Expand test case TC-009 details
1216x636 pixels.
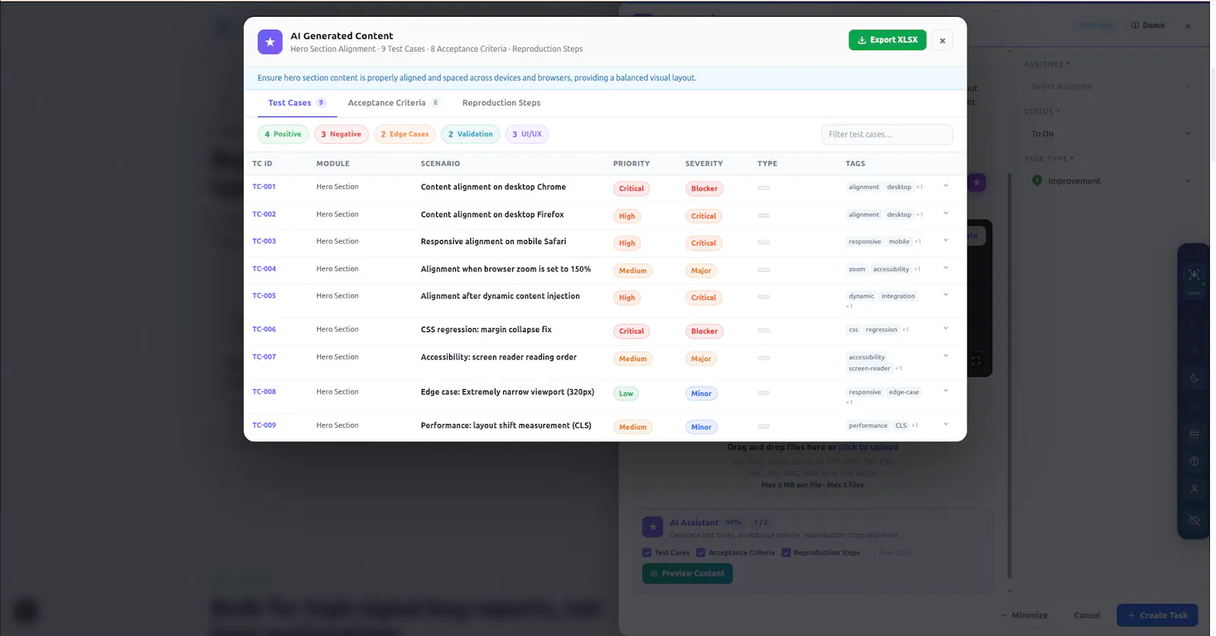pyautogui.click(x=945, y=425)
